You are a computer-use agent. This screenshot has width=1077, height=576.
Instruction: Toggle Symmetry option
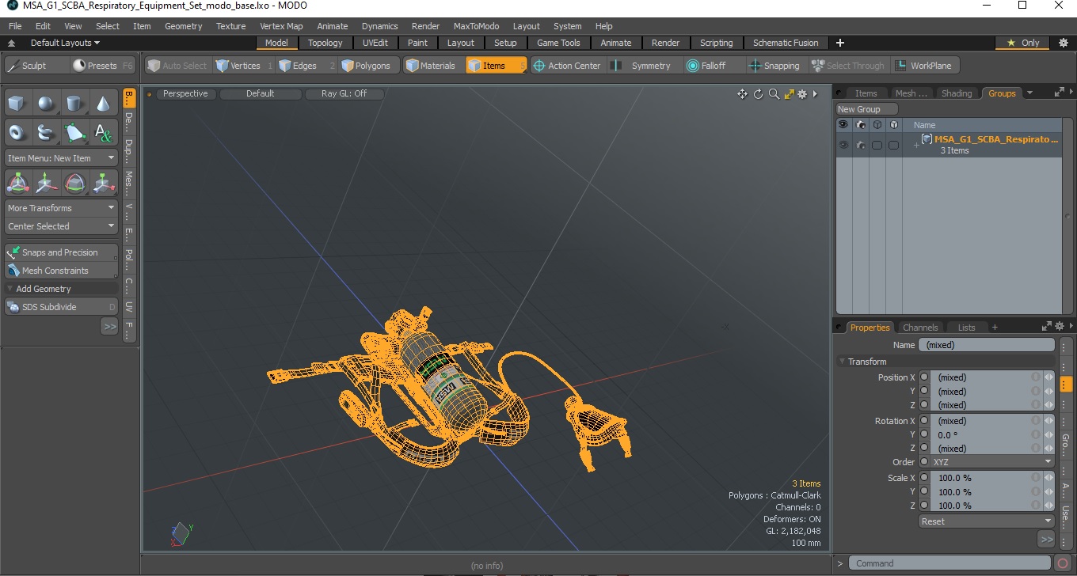[641, 66]
